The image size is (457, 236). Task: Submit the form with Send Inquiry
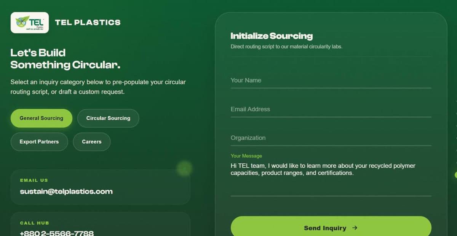pos(331,227)
